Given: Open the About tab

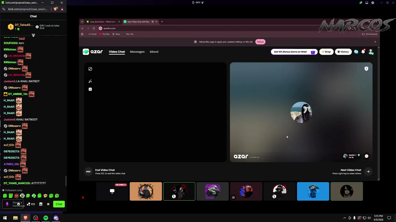Looking at the screenshot, I should (x=154, y=52).
